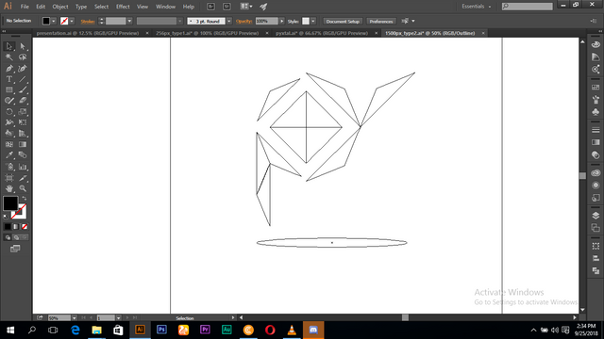
Task: Click the vertical scrollbar thumb
Action: [582, 176]
